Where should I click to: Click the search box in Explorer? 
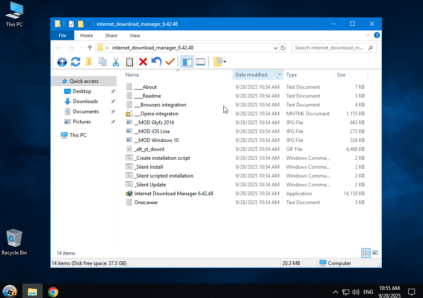coord(329,48)
